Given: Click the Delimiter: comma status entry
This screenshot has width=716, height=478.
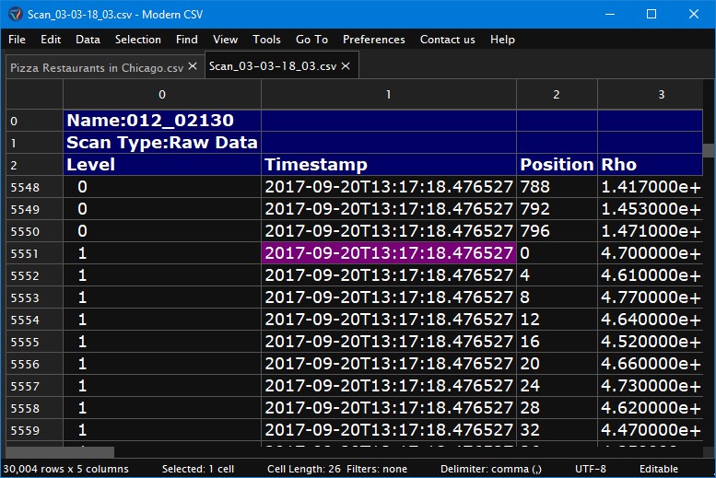Looking at the screenshot, I should pos(491,469).
